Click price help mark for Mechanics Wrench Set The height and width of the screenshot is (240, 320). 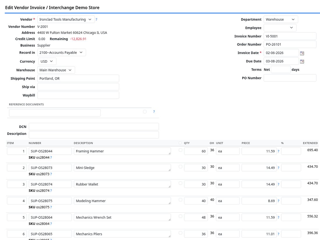click(278, 217)
